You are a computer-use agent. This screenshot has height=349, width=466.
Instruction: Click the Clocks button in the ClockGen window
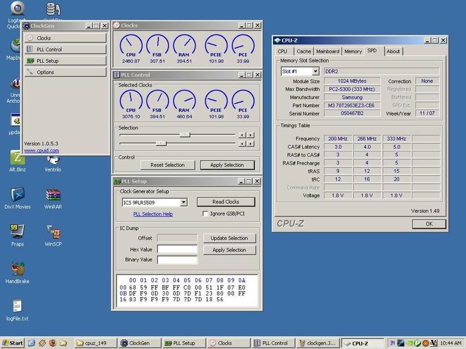coord(65,38)
